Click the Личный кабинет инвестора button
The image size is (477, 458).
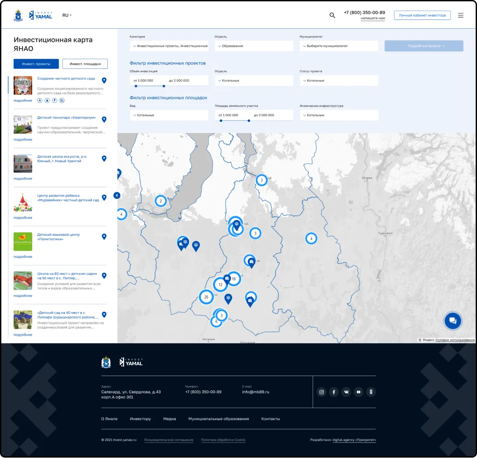(422, 15)
